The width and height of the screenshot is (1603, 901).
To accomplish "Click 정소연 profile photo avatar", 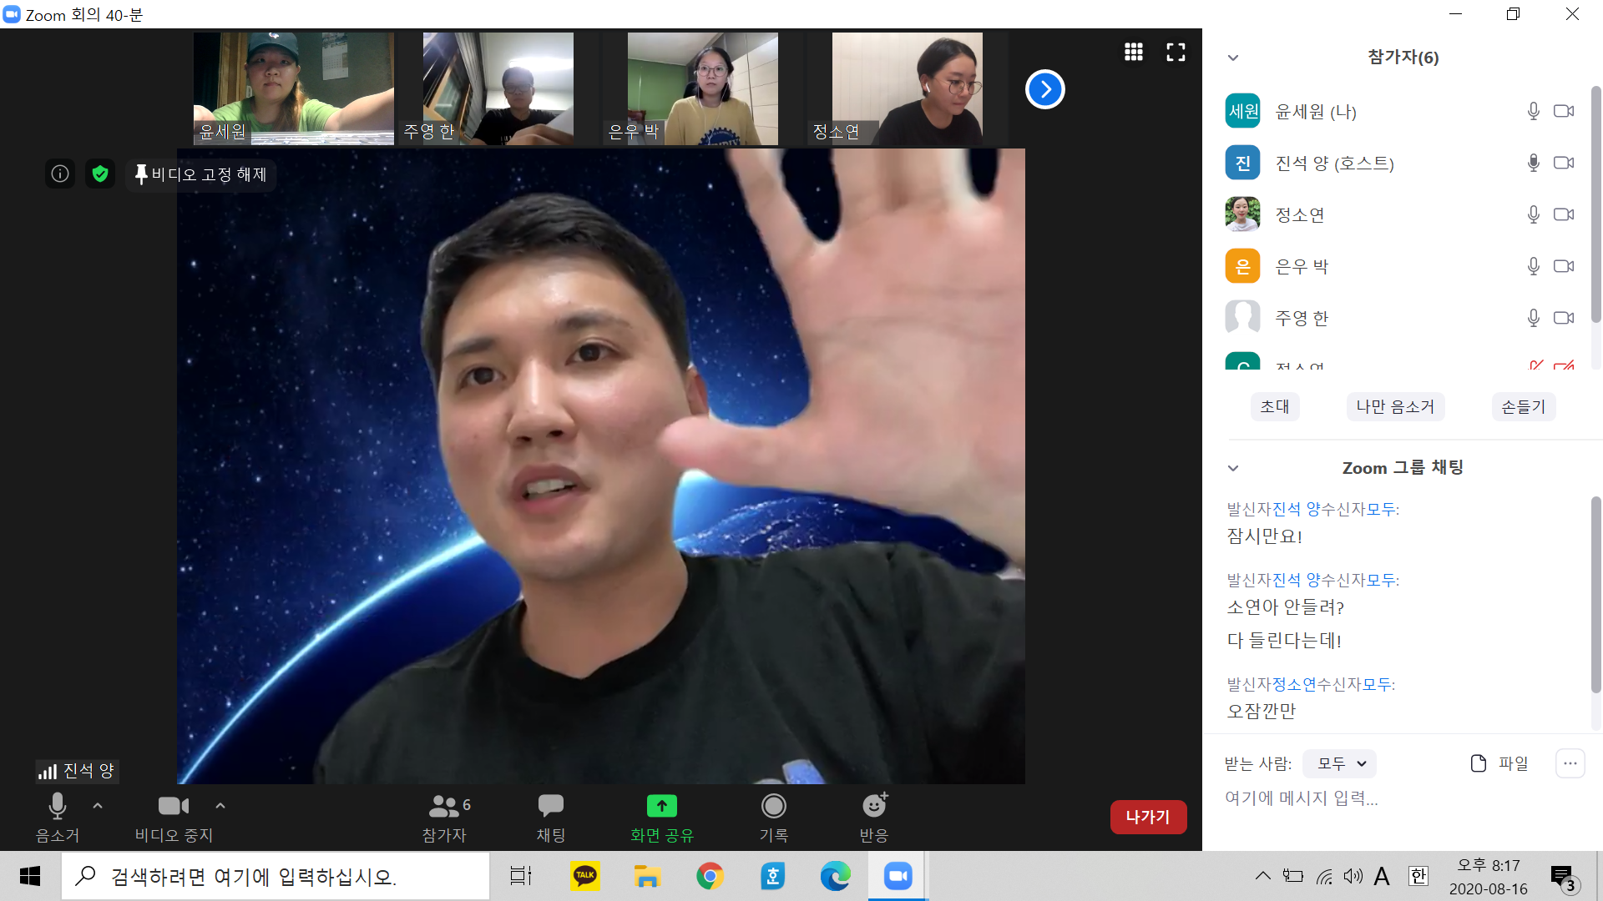I will [1242, 214].
